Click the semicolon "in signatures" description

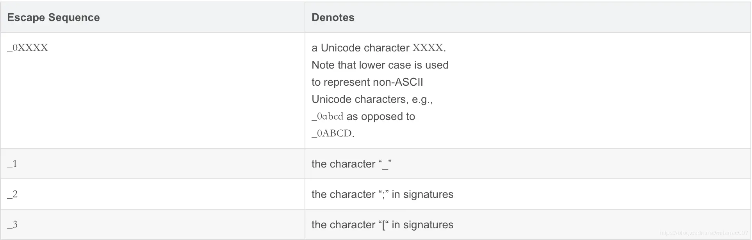(x=382, y=194)
